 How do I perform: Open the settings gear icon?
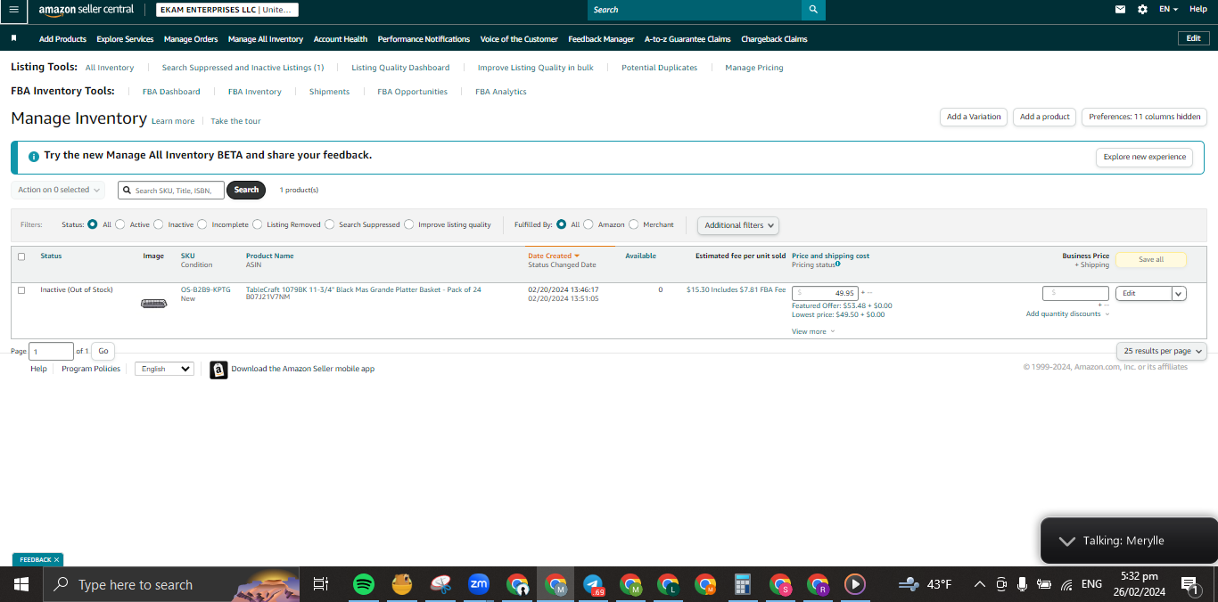[x=1143, y=9]
